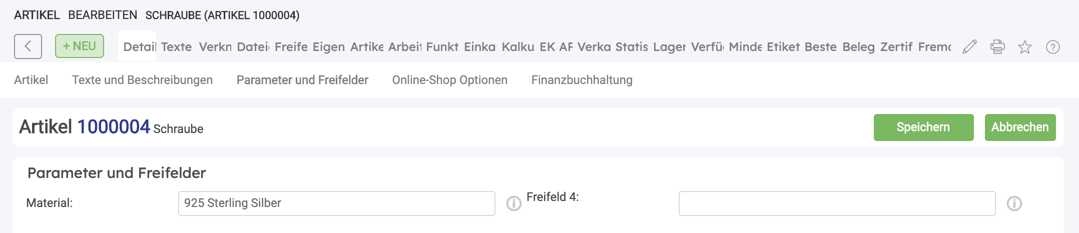Open the help question mark icon
1079x233 pixels.
click(x=1053, y=47)
